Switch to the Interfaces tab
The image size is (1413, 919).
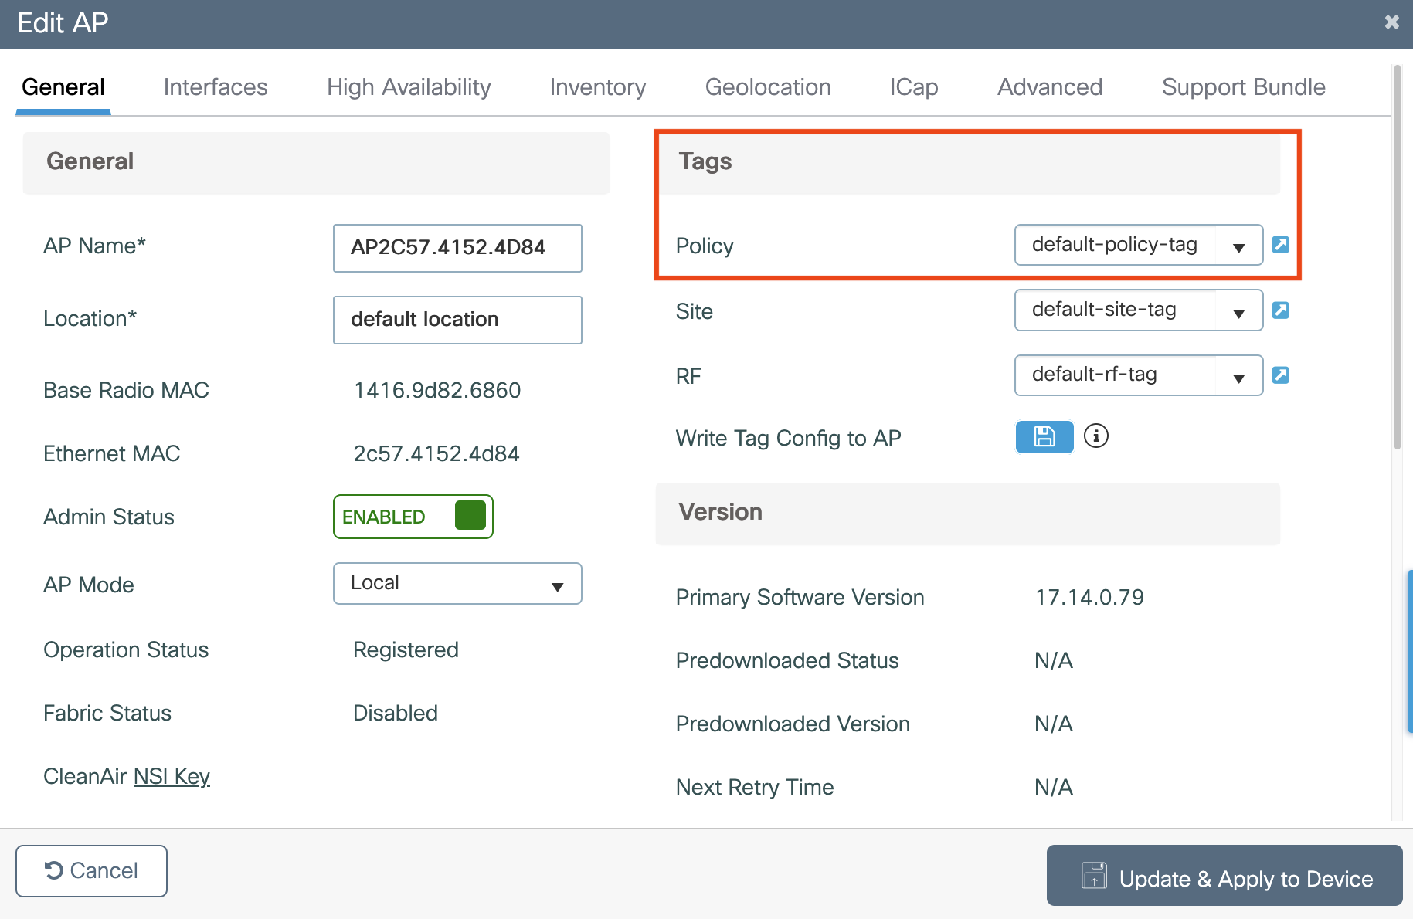tap(216, 87)
